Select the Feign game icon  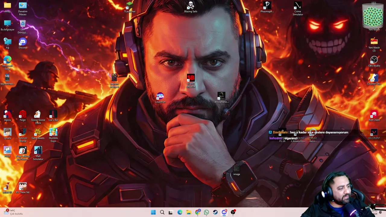coord(23,116)
